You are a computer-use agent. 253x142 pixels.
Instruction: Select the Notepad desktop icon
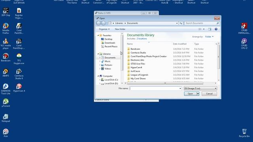click(x=6, y=118)
